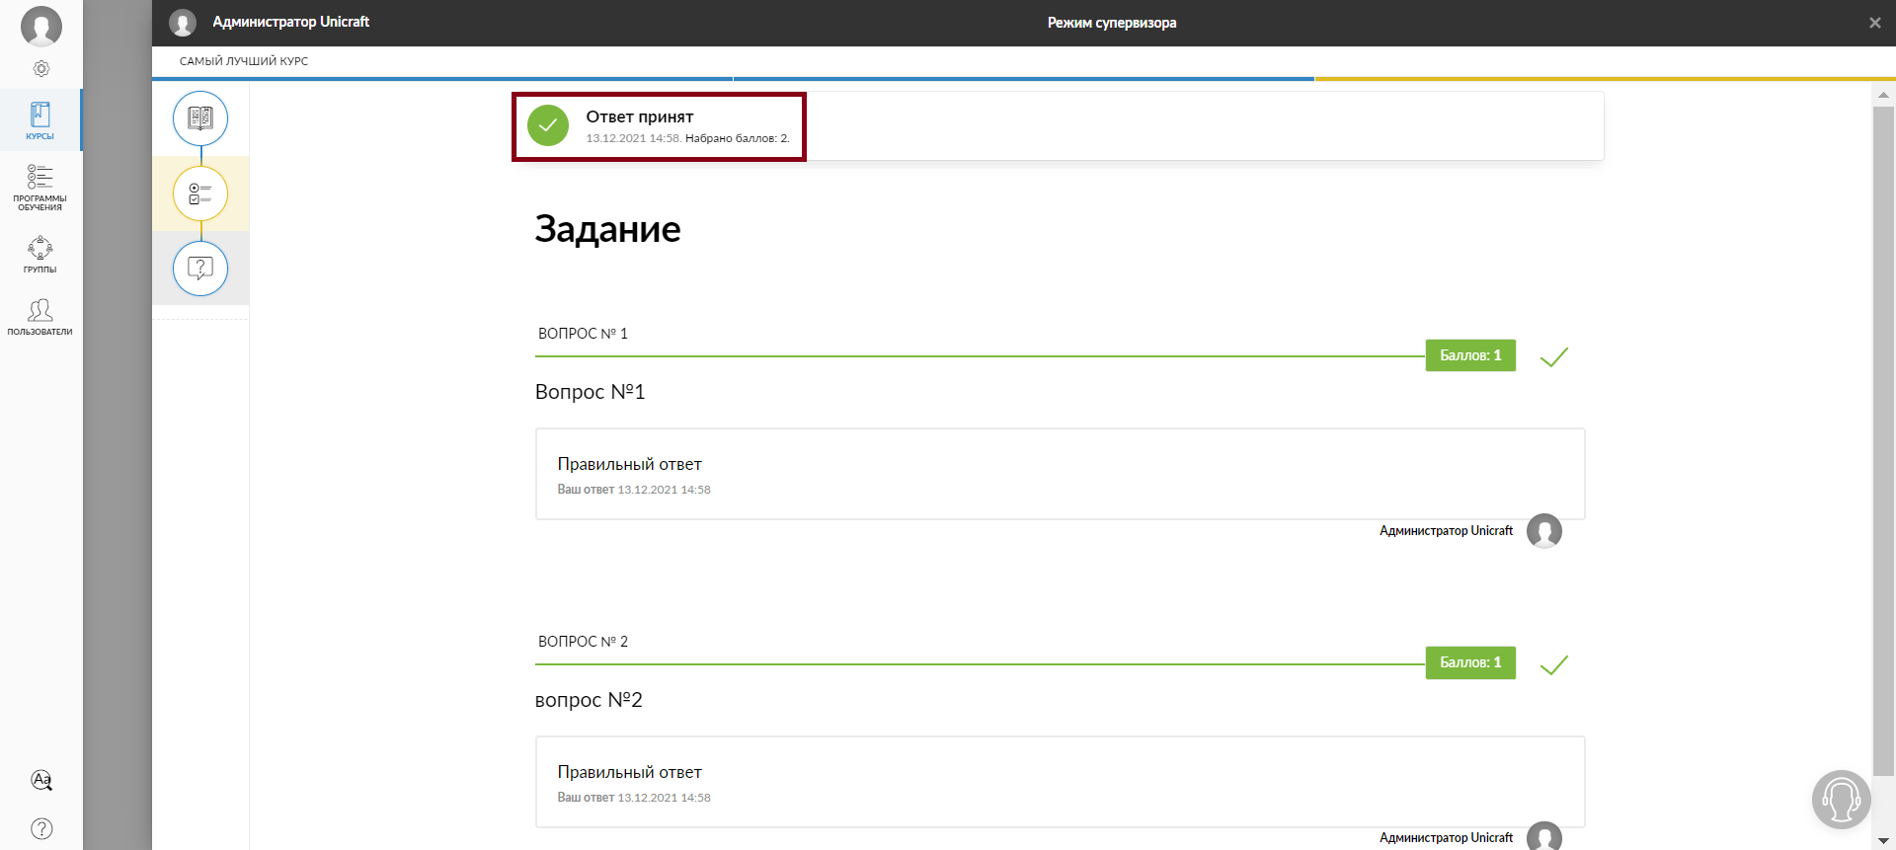This screenshot has height=850, width=1896.
Task: Go to the Groups section
Action: click(40, 254)
